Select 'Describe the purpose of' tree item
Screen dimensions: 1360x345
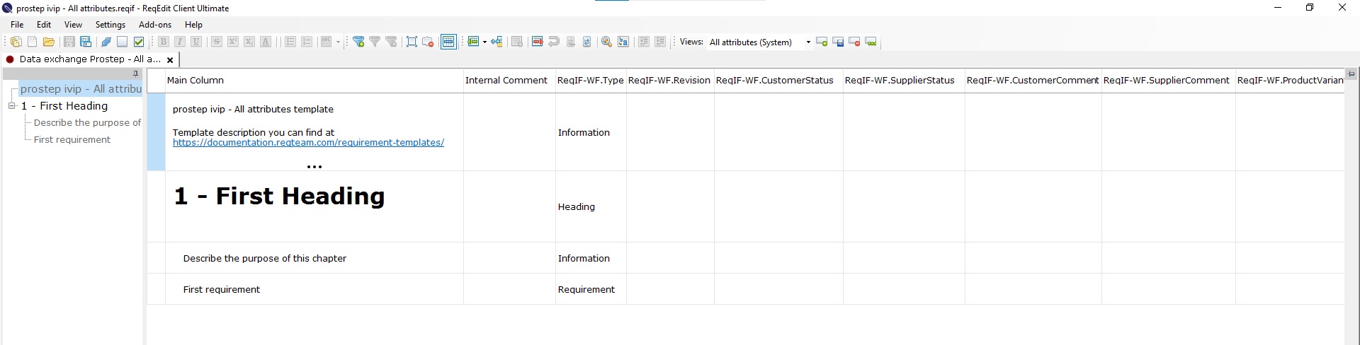tap(87, 123)
